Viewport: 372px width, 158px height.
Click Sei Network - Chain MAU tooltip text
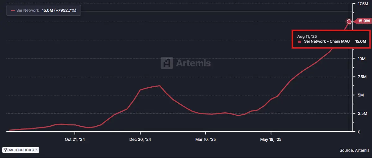[327, 41]
